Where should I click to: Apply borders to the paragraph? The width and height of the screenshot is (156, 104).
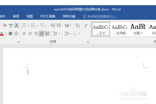pos(75,34)
